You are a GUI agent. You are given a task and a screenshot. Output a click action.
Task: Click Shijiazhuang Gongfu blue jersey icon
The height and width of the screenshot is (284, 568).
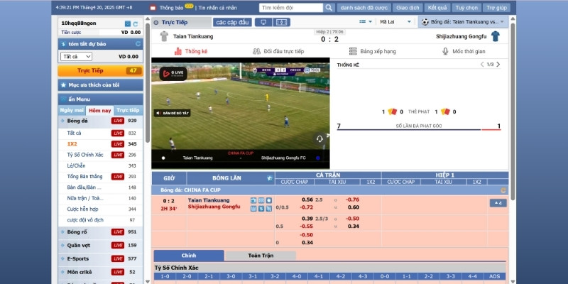pyautogui.click(x=495, y=36)
